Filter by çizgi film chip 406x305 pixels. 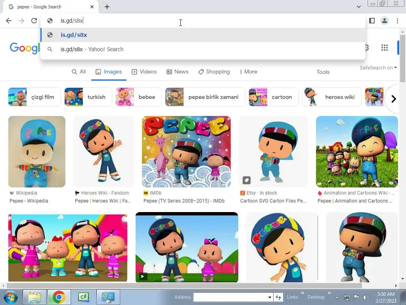[34, 97]
